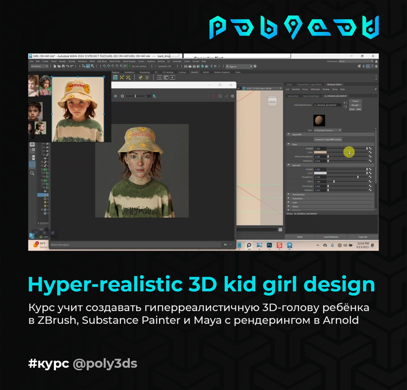Click the material sphere preview thumbnail
This screenshot has width=407, height=390.
[319, 121]
